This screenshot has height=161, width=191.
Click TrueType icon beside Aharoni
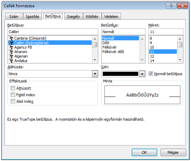coord(11,52)
